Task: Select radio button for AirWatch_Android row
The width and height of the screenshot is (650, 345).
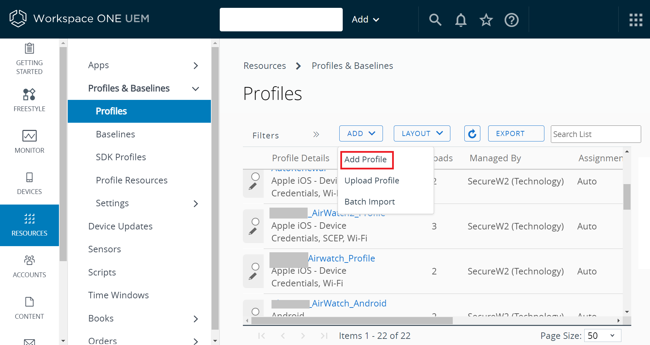Action: [256, 312]
